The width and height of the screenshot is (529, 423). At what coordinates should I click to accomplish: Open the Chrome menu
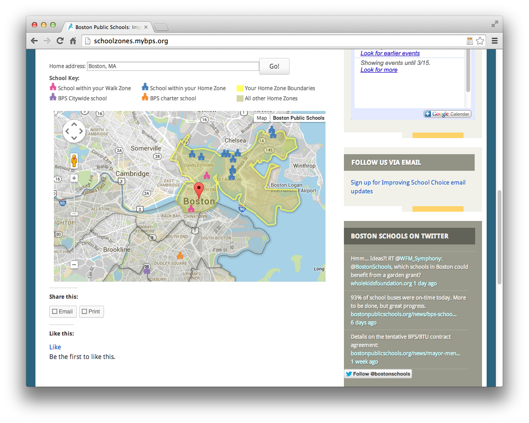coord(494,41)
